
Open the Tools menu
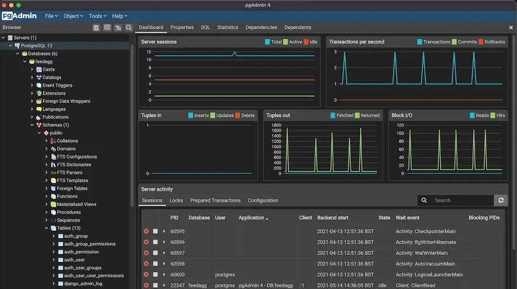pyautogui.click(x=98, y=16)
